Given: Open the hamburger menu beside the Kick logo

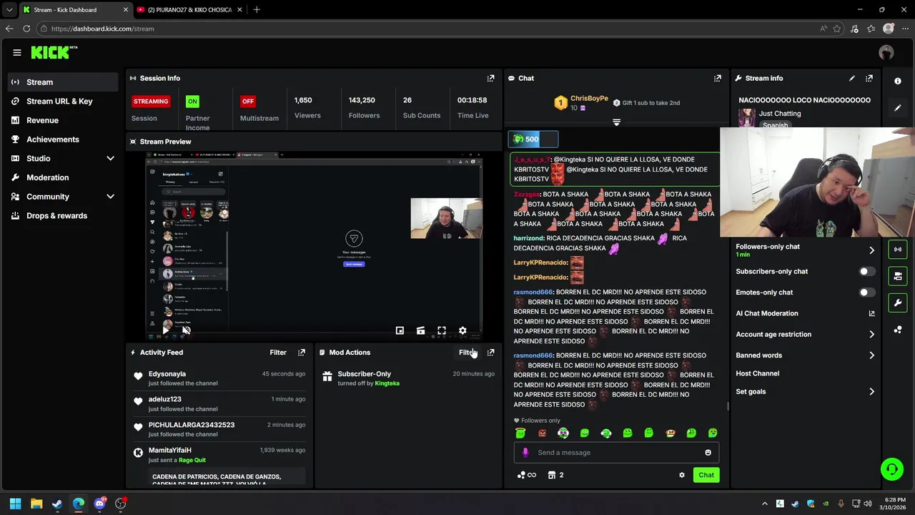Looking at the screenshot, I should (16, 52).
